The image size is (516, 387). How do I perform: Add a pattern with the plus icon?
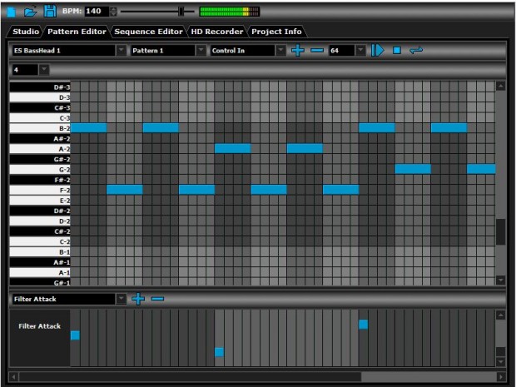(297, 50)
